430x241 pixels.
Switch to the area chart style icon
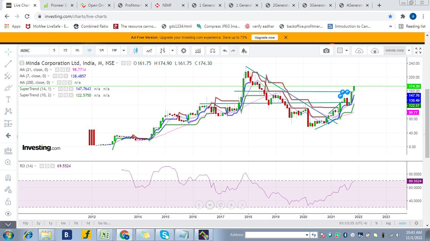coord(149,51)
